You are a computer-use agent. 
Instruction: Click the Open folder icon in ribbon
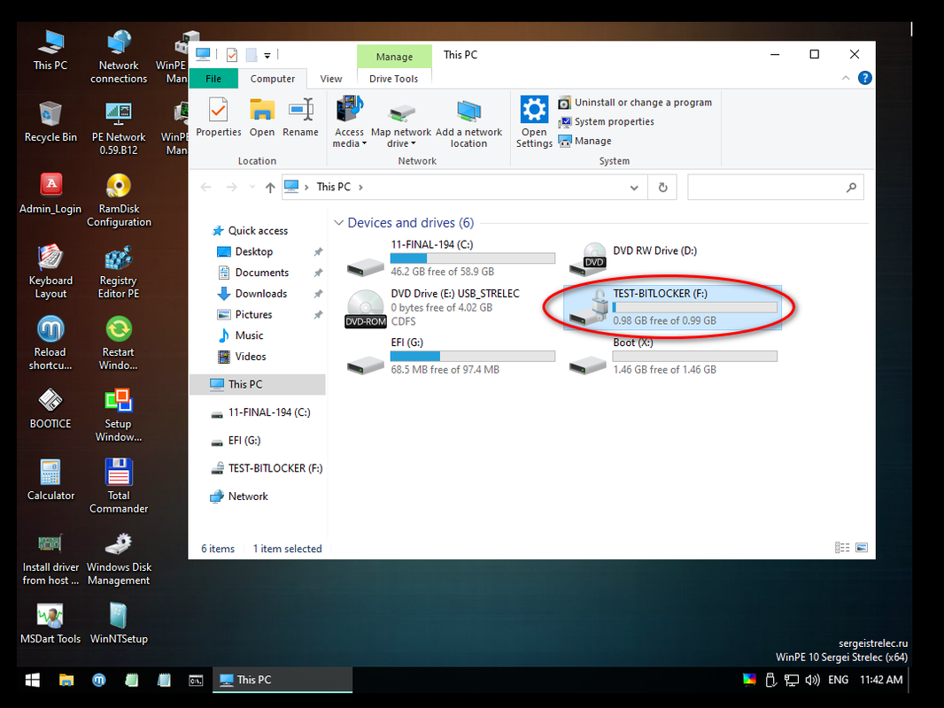262,118
